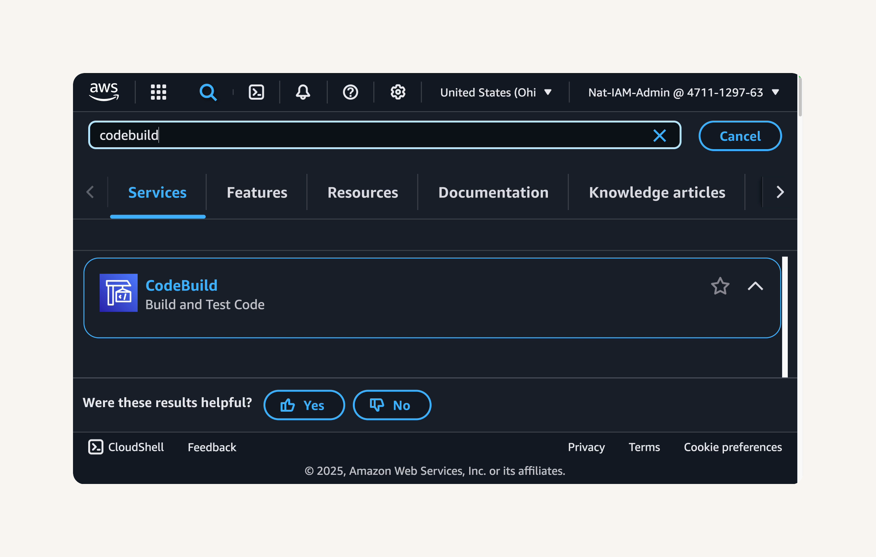Switch to the Documentation tab
This screenshot has width=876, height=557.
[x=494, y=193]
